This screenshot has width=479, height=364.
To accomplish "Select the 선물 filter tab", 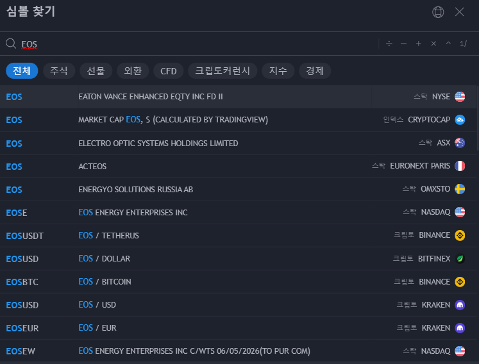I will click(96, 71).
